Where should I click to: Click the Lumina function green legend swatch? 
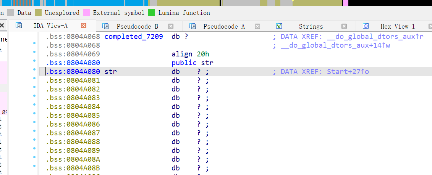(152, 13)
